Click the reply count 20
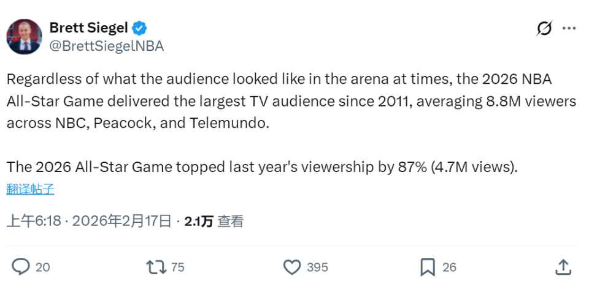This screenshot has height=284, width=589. coord(43,267)
